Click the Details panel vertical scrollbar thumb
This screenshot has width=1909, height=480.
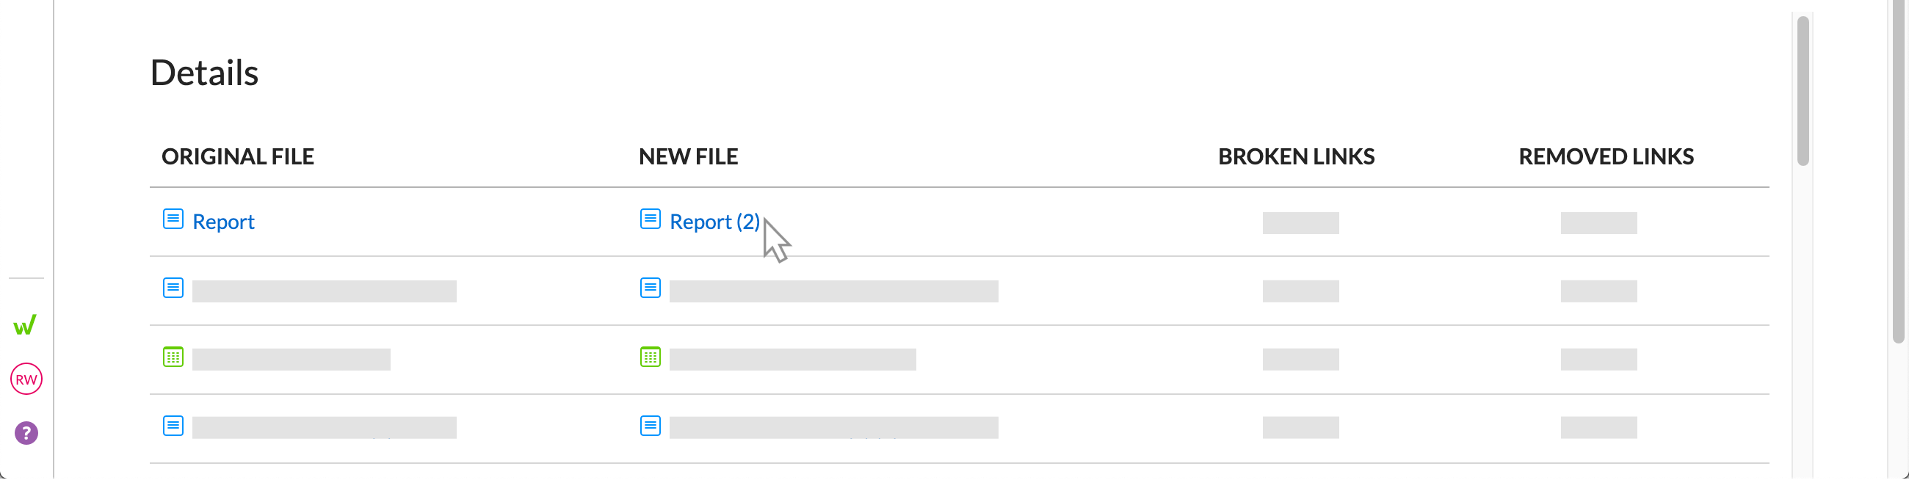pos(1803,90)
